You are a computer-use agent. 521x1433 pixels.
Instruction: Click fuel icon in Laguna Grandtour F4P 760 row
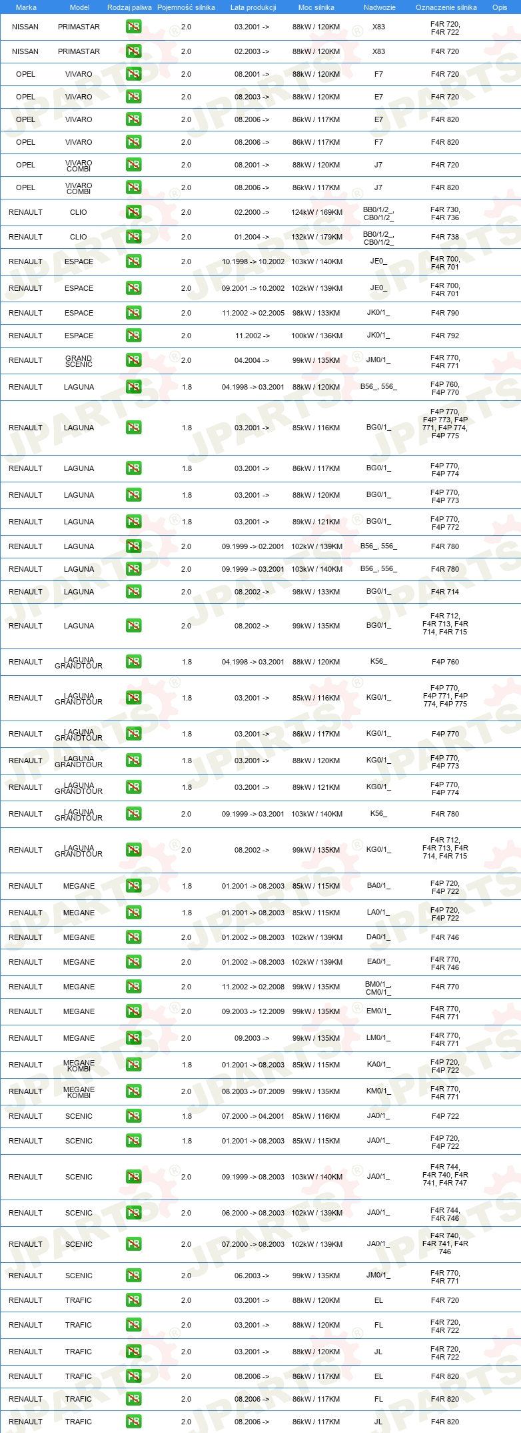pos(133,662)
